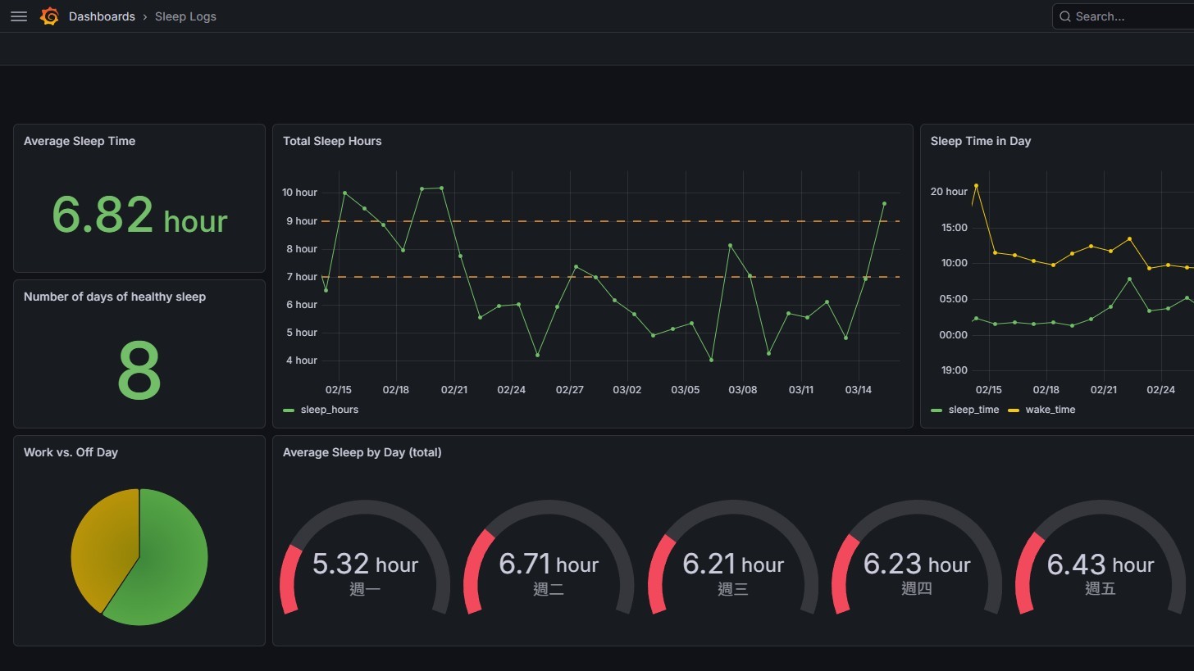Go to Dashboards breadcrumb
The height and width of the screenshot is (671, 1194).
click(x=102, y=16)
